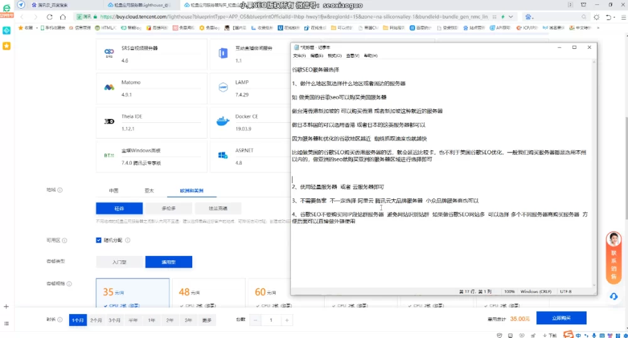The height and width of the screenshot is (338, 628).
Task: Click the 联系销售 contact sales floating badge
Action: 614,258
